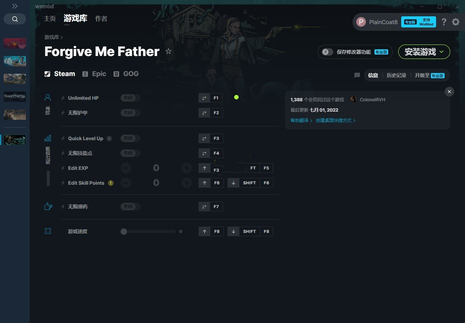
Task: Select the Forgive Me Father sidebar thumbnail
Action: pyautogui.click(x=15, y=140)
